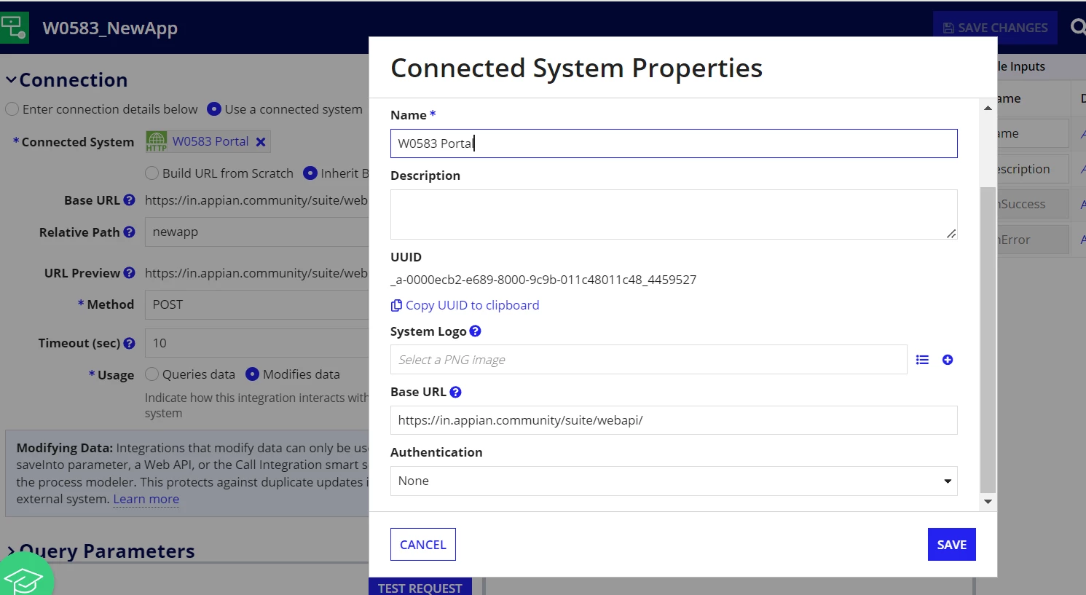Image resolution: width=1086 pixels, height=595 pixels.
Task: Open the Authentication dropdown
Action: tap(674, 481)
